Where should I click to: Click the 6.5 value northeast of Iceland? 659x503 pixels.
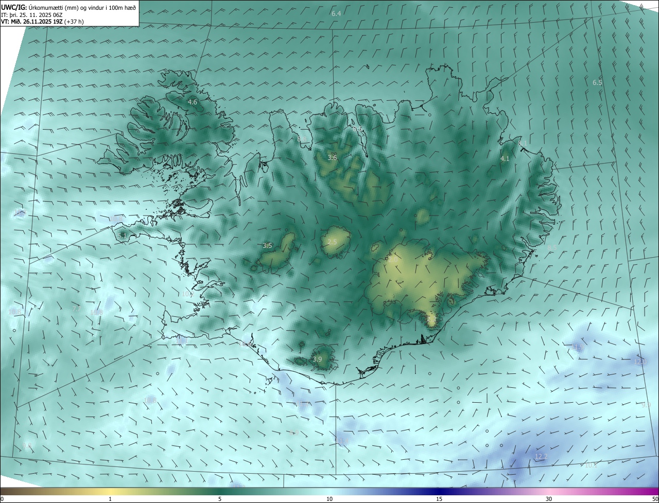(x=597, y=82)
